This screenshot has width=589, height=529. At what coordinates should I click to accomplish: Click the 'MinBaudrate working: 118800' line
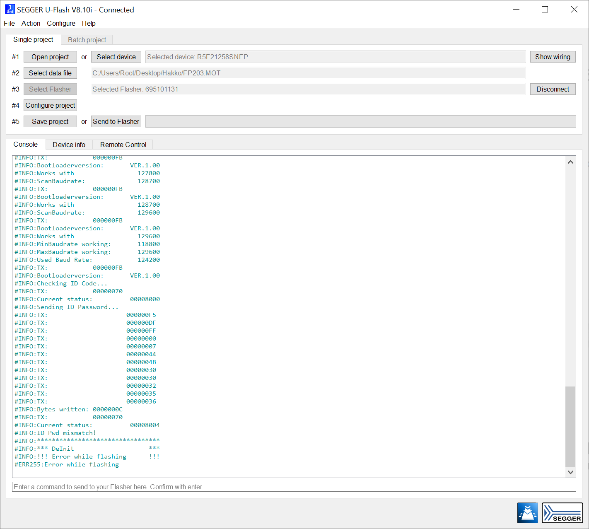pyautogui.click(x=87, y=244)
